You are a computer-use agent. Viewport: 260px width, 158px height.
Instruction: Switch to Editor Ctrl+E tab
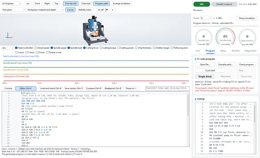tap(26, 89)
